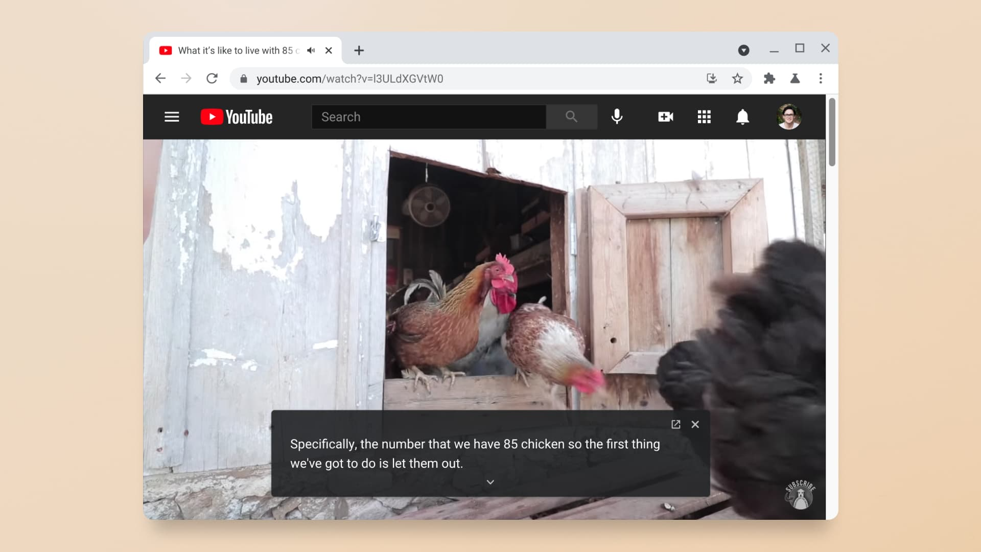Click the Subscribe watermark on the video

point(800,494)
